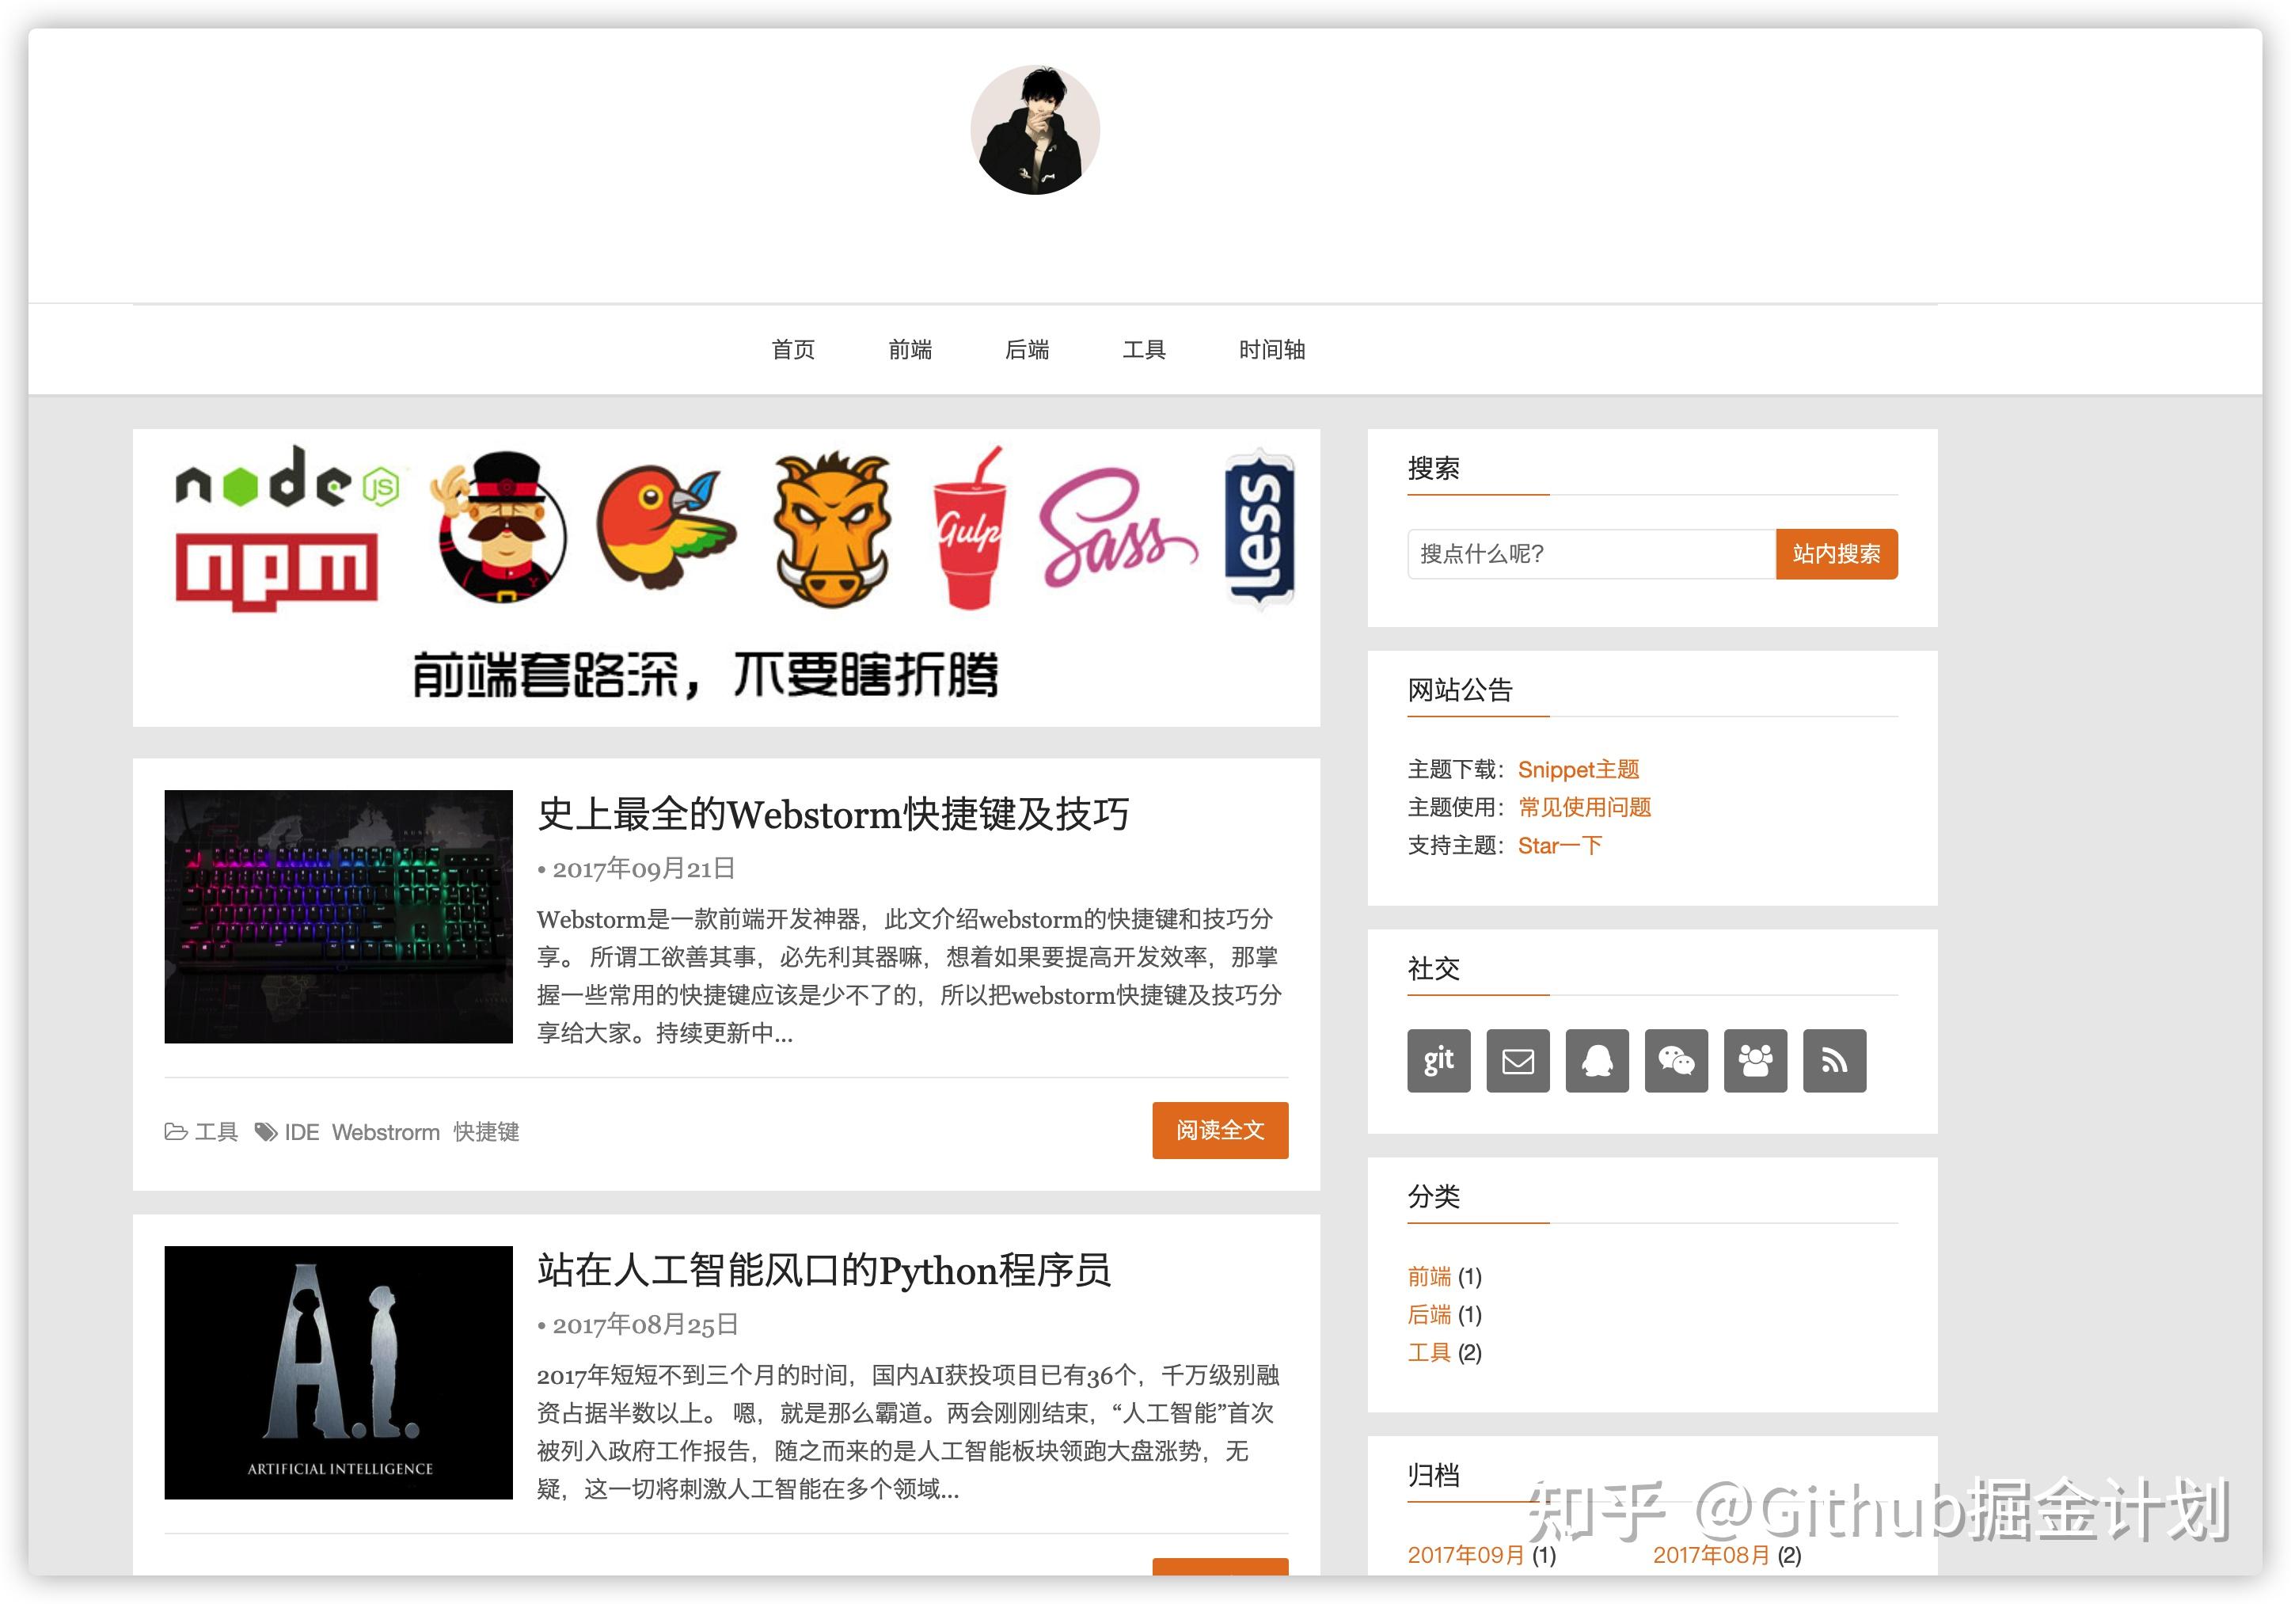This screenshot has width=2291, height=1604.
Task: Open the Snippet主题 download link
Action: coord(1578,769)
